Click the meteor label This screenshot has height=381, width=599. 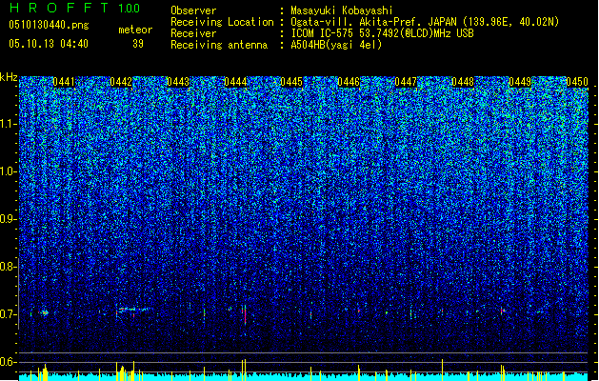(135, 30)
